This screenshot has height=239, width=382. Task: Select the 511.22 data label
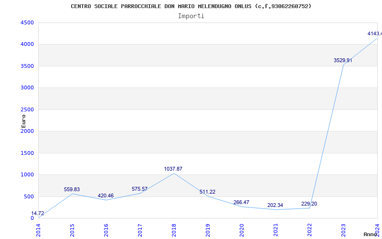point(207,192)
